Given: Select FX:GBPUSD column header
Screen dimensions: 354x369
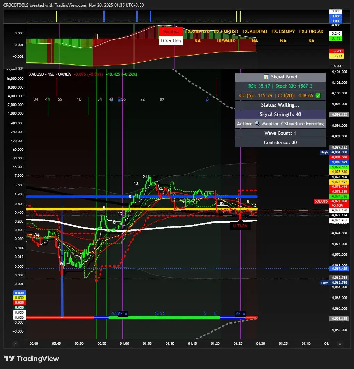Looking at the screenshot, I should click(x=197, y=31).
